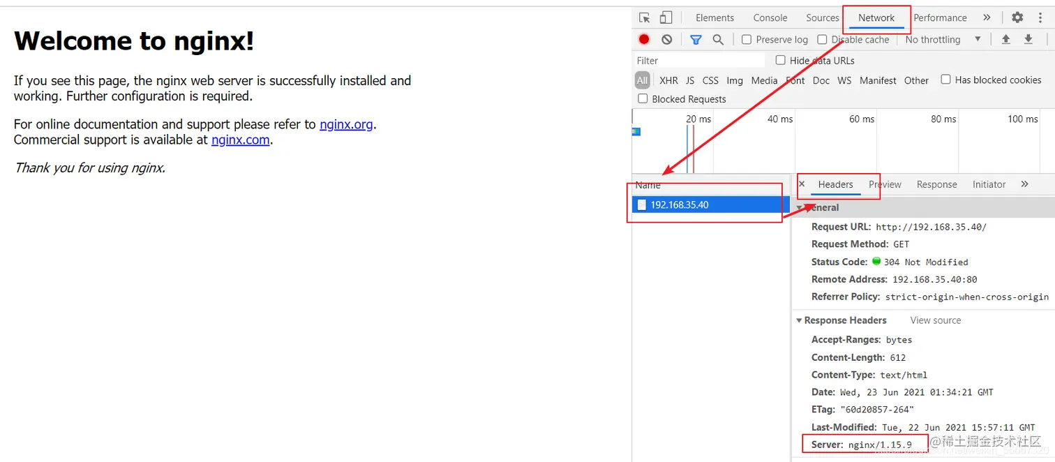The height and width of the screenshot is (462, 1055).
Task: Stop recording network log with red button
Action: 644,40
